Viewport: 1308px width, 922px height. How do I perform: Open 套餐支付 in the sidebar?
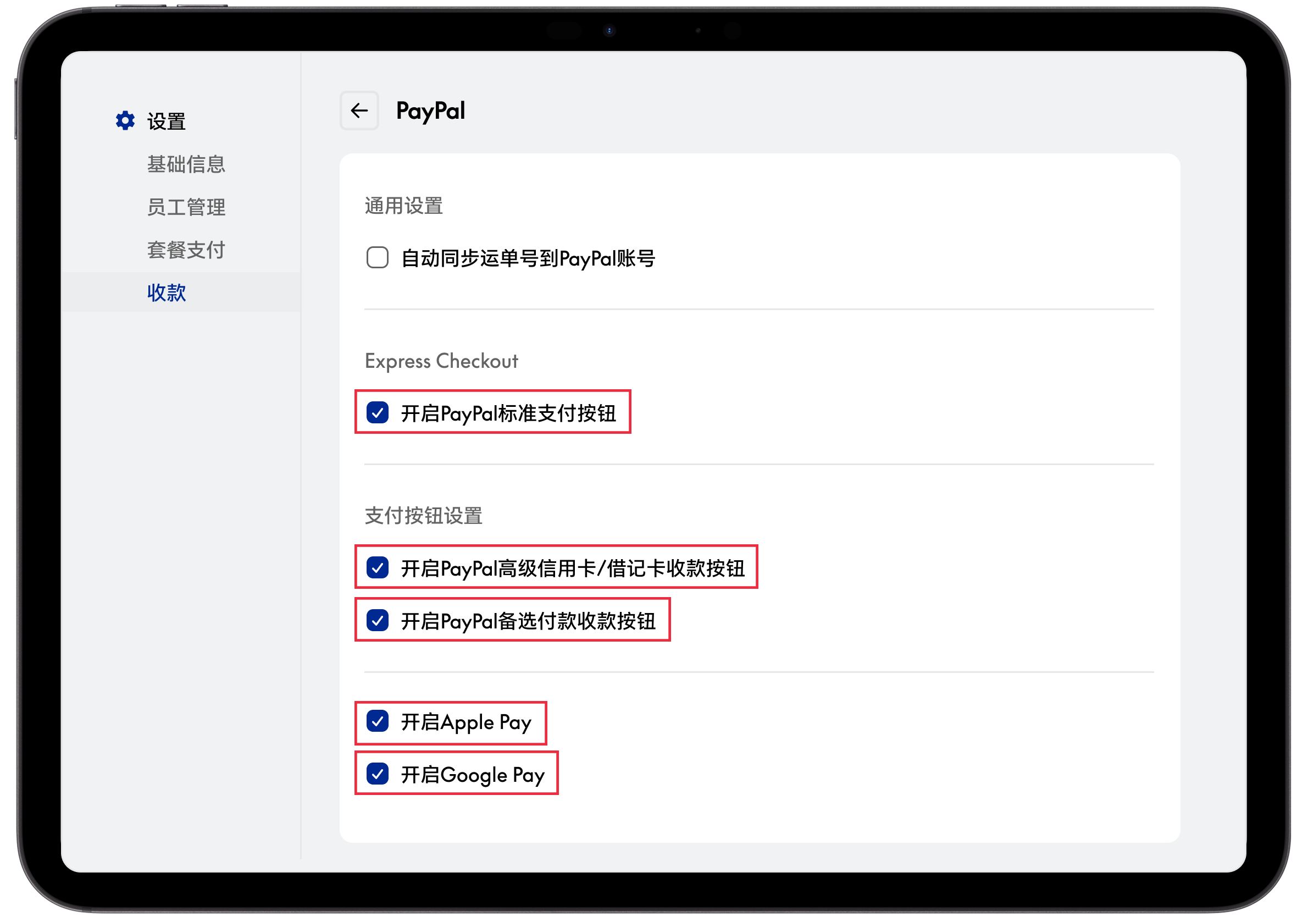[186, 250]
